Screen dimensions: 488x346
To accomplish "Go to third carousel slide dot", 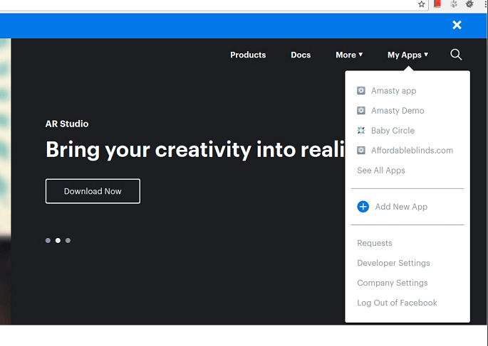I will [x=68, y=240].
